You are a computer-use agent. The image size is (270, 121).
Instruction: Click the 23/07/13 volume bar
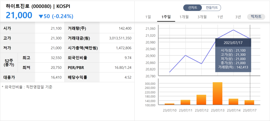tap(217, 93)
